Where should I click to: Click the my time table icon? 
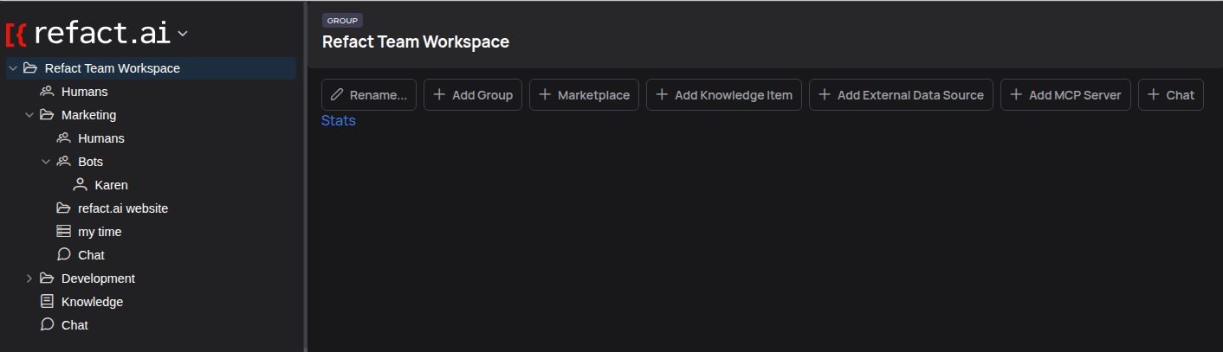pos(63,232)
